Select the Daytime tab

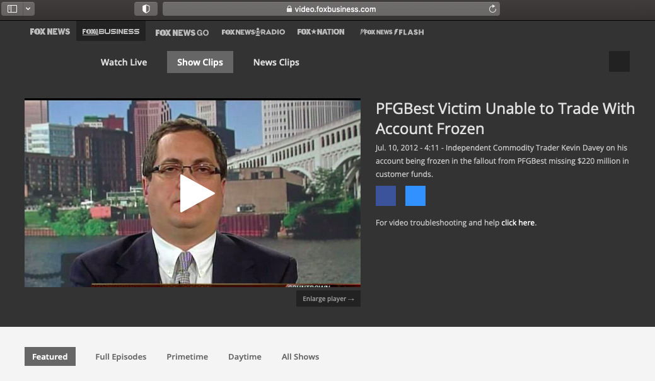tap(245, 357)
